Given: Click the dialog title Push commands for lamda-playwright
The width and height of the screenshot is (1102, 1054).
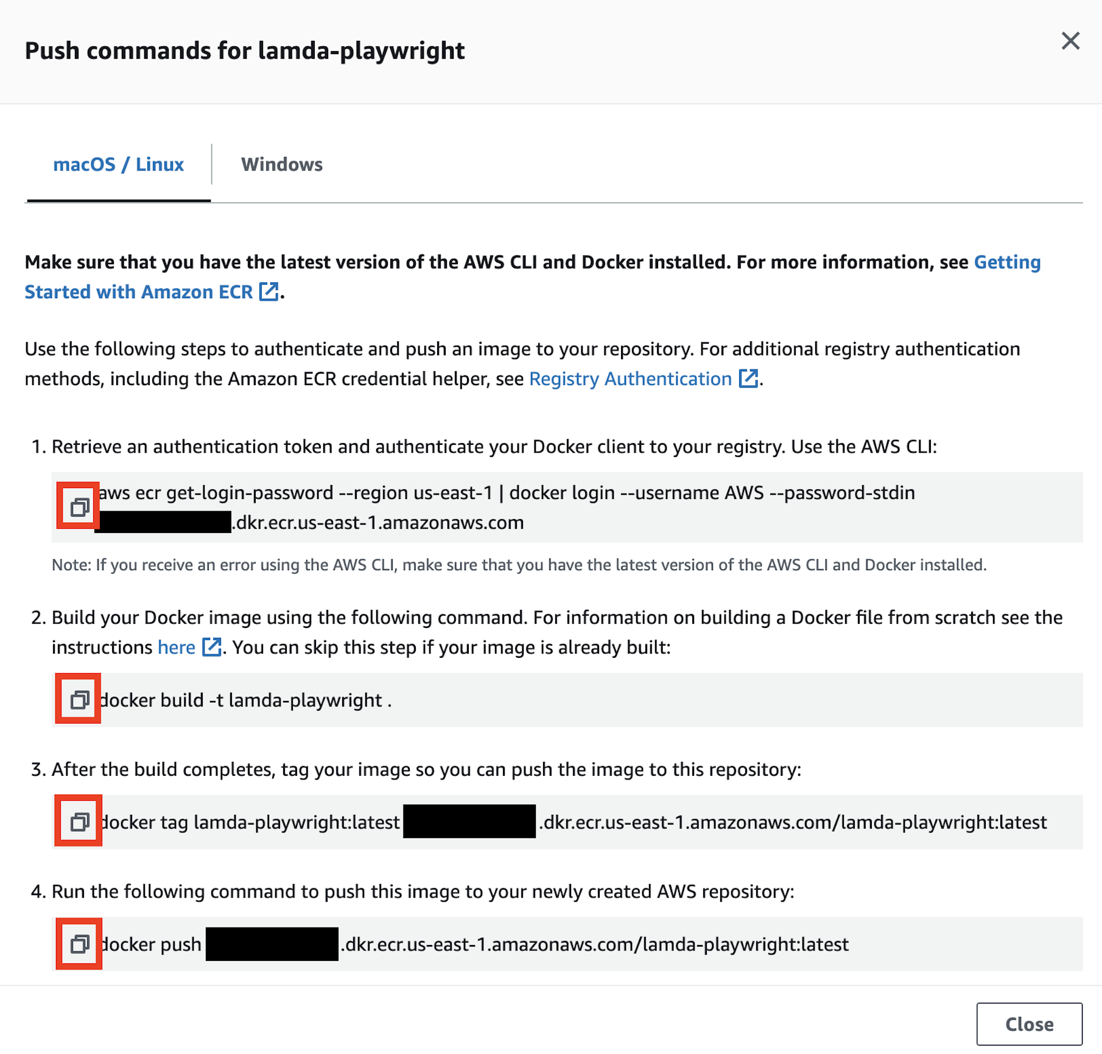Looking at the screenshot, I should 244,51.
